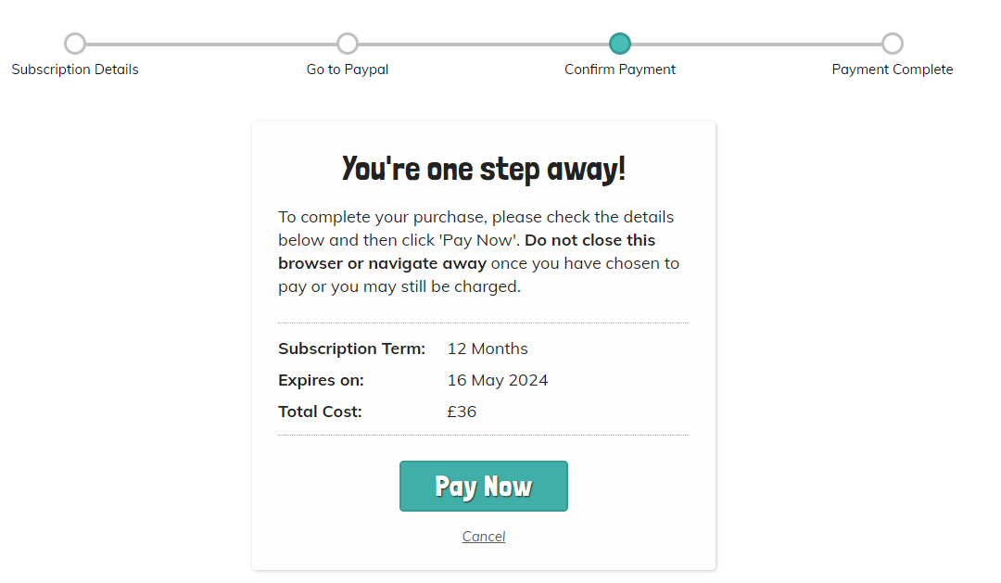Select the Payment Complete step label
This screenshot has height=583, width=1001.
[x=893, y=70]
